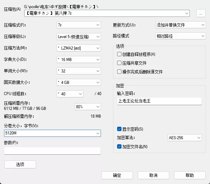The image size is (210, 184).
Task: Click the 确定 button
Action: coord(117,175)
